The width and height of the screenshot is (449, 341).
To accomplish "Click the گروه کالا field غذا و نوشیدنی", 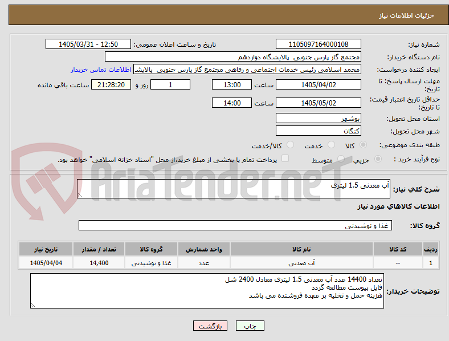I will click(235, 225).
